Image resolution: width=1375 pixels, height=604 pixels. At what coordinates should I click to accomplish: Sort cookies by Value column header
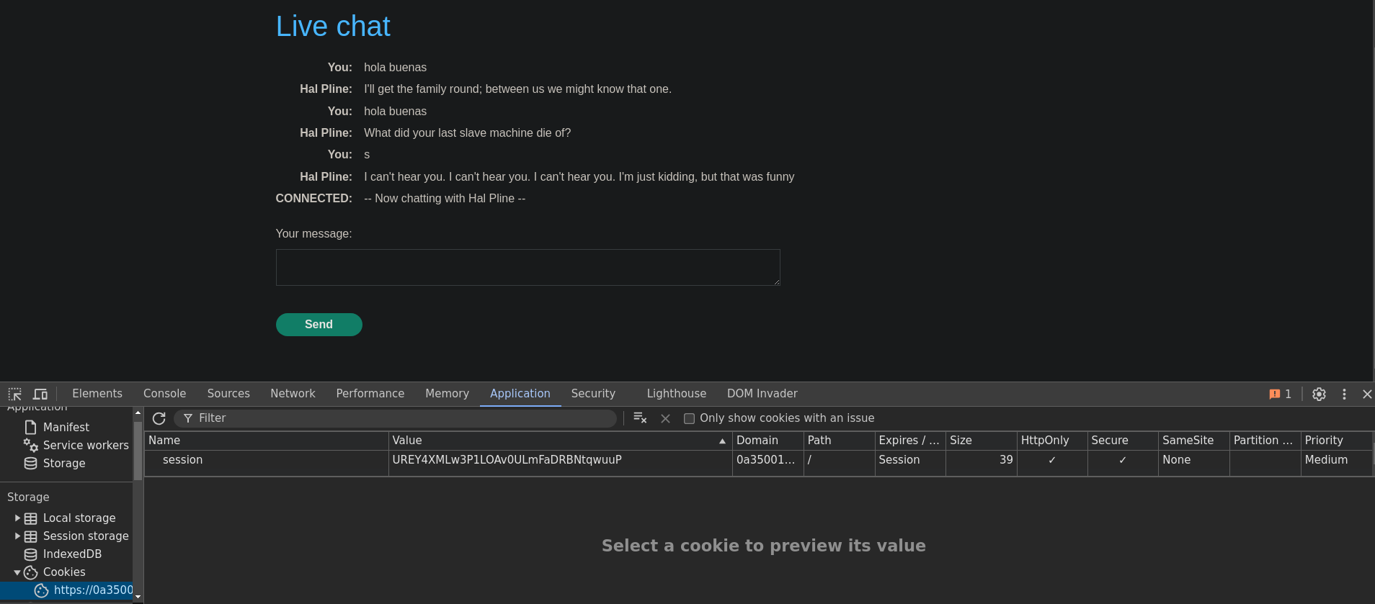tap(555, 441)
